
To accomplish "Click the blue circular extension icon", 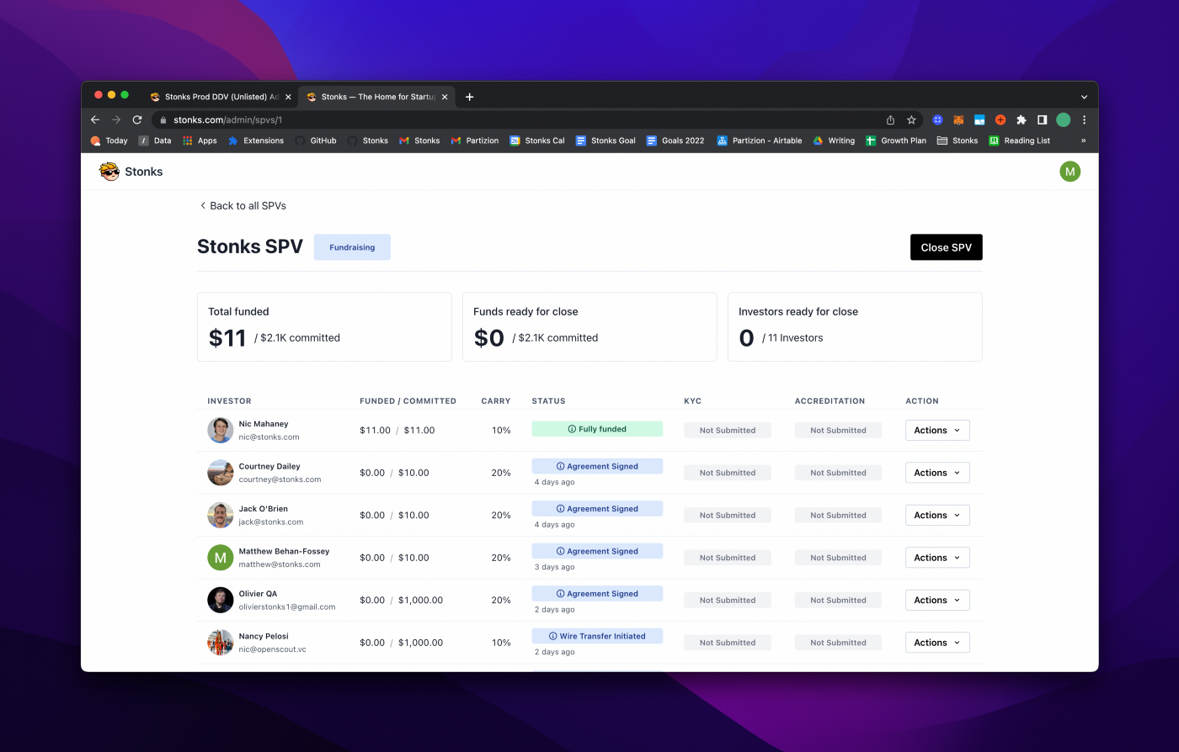I will (x=937, y=120).
